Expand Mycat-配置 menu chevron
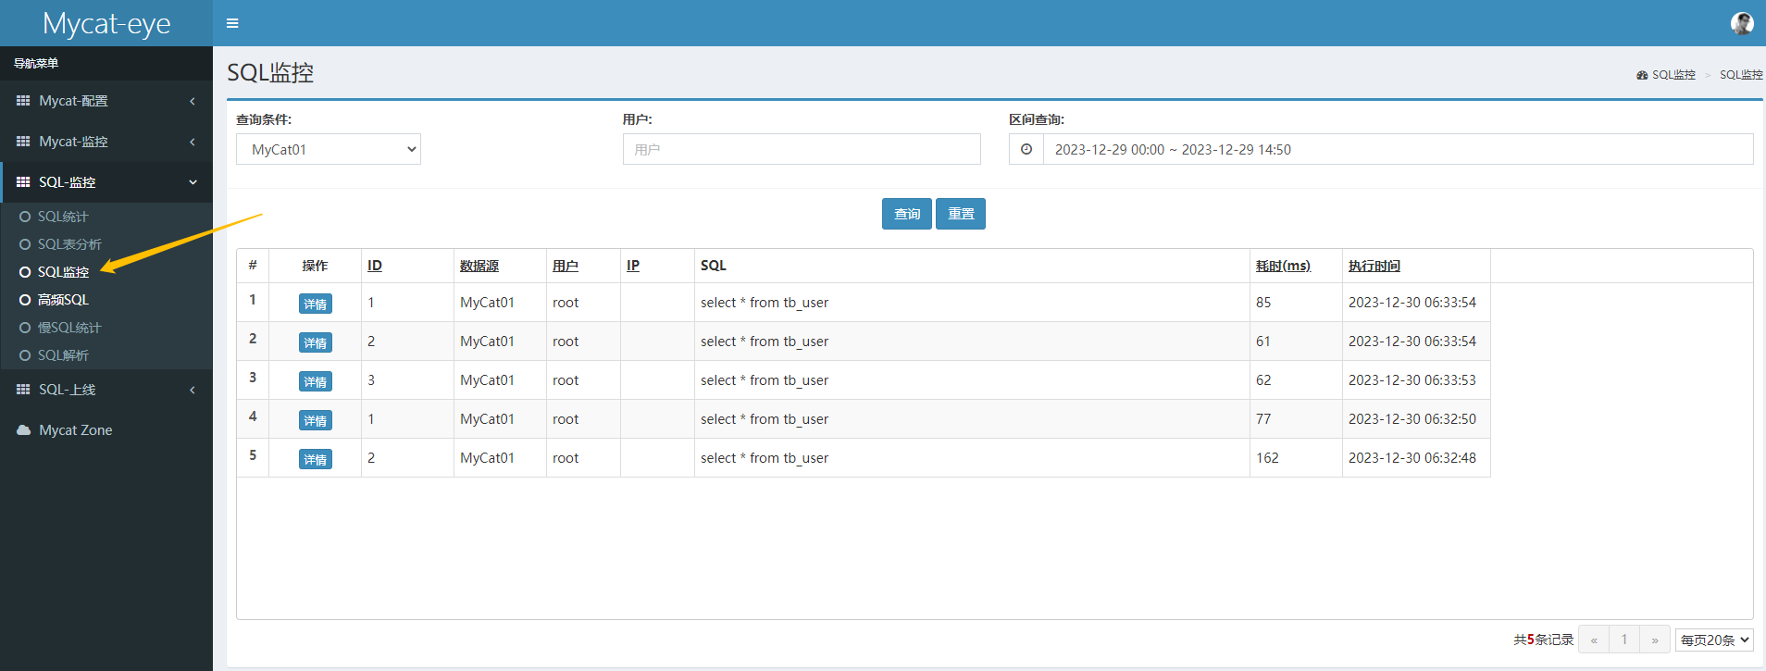 [x=193, y=101]
